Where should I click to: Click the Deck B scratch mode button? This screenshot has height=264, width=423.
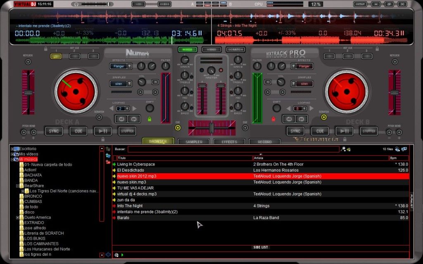coord(324,117)
